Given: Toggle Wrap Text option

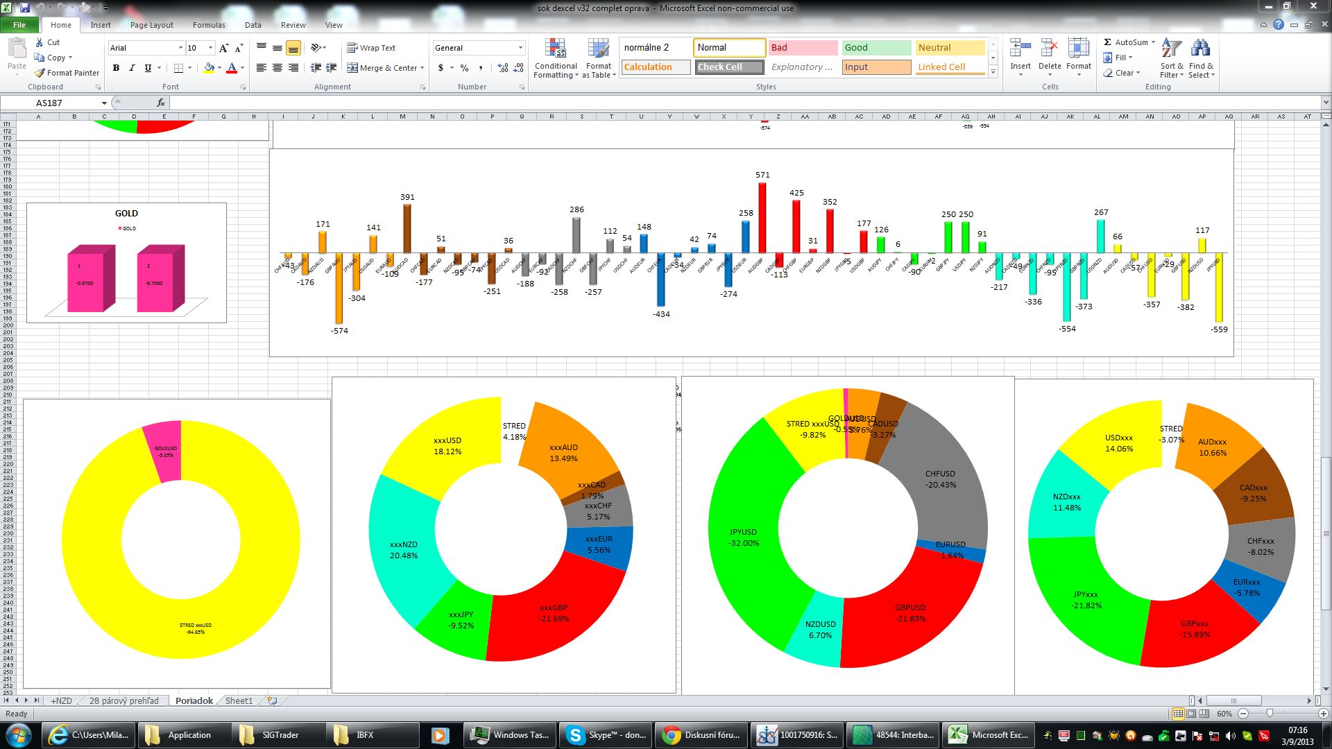Looking at the screenshot, I should click(x=371, y=48).
